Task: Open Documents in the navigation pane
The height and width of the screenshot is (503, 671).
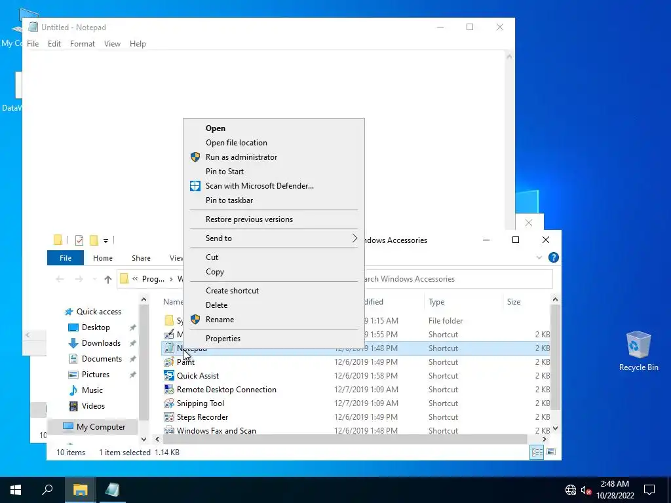Action: (102, 359)
